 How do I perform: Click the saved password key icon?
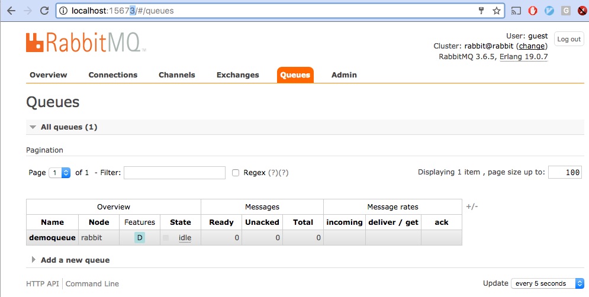[x=481, y=11]
